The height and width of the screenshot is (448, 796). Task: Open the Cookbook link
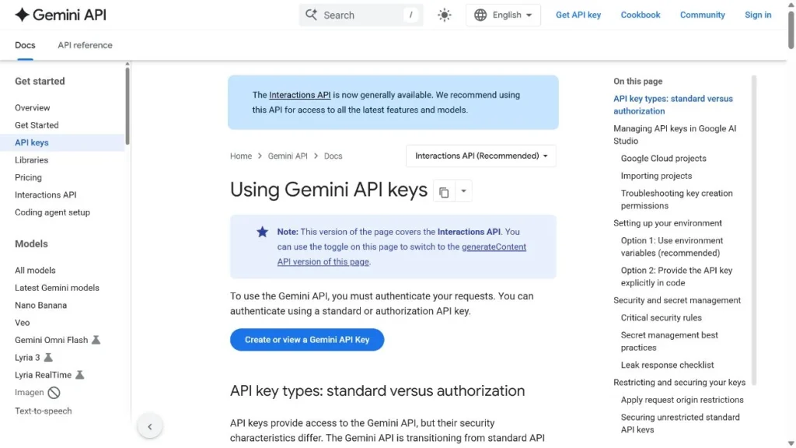click(641, 15)
